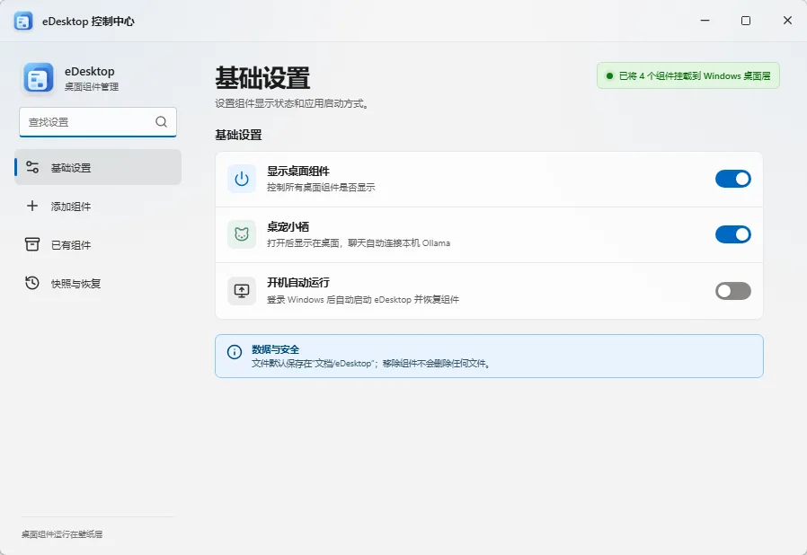Open the 基础设置 sidebar page

(98, 167)
